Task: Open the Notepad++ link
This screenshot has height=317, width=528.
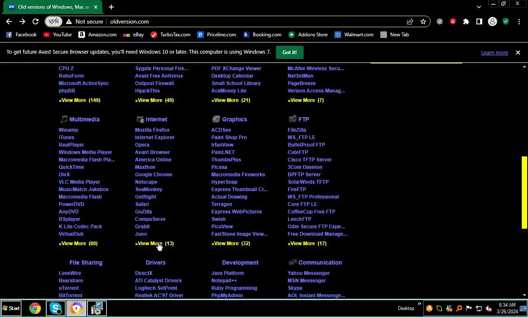Action: [x=224, y=281]
